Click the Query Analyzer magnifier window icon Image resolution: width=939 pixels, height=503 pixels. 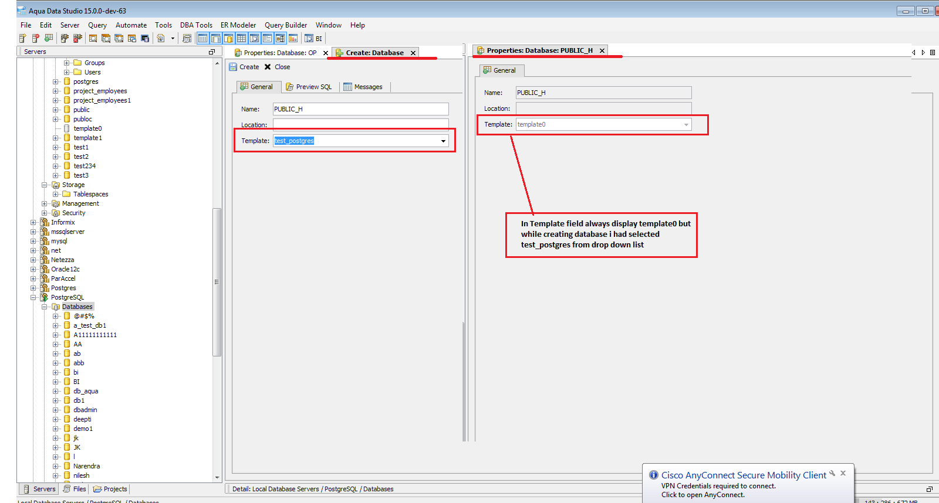(x=93, y=38)
